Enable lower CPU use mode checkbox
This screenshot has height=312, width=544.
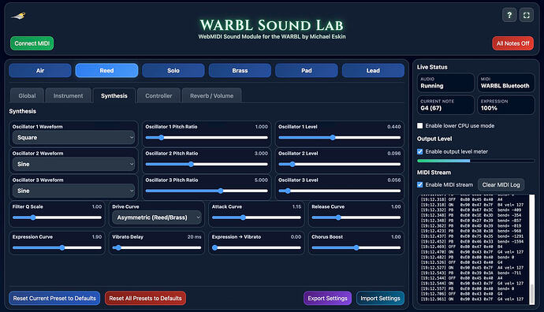pyautogui.click(x=419, y=126)
